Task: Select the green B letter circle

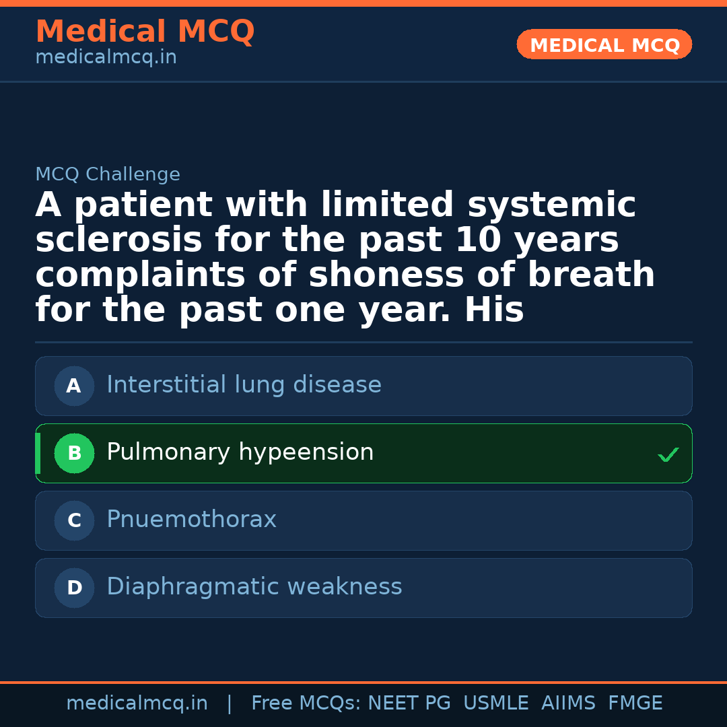Action: pyautogui.click(x=74, y=454)
